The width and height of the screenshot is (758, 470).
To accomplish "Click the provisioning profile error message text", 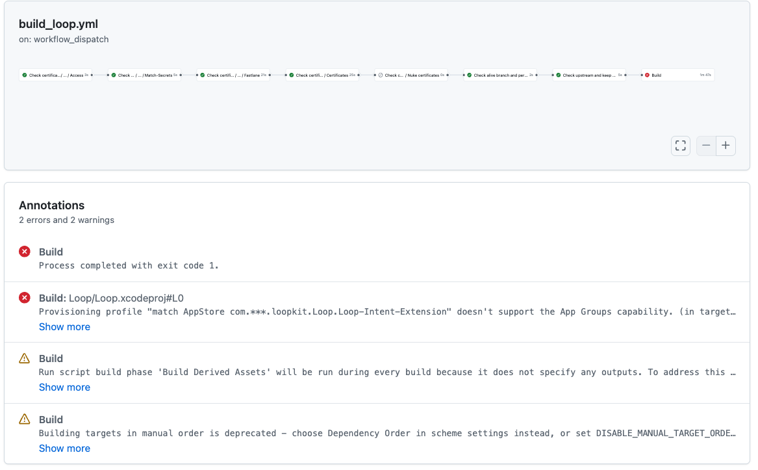I will [387, 312].
